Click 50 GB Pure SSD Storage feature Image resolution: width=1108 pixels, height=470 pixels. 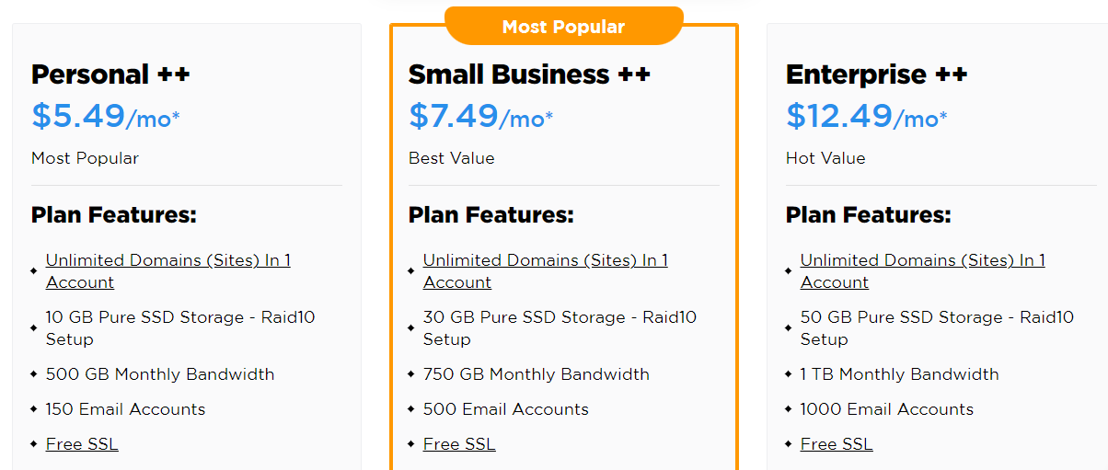pos(937,328)
